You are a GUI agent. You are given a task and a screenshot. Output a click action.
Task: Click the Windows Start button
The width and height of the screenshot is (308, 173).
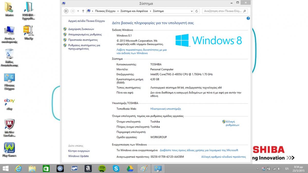(x=5, y=168)
